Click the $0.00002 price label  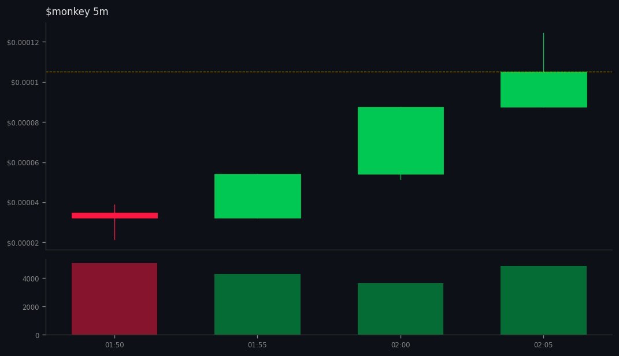point(23,243)
